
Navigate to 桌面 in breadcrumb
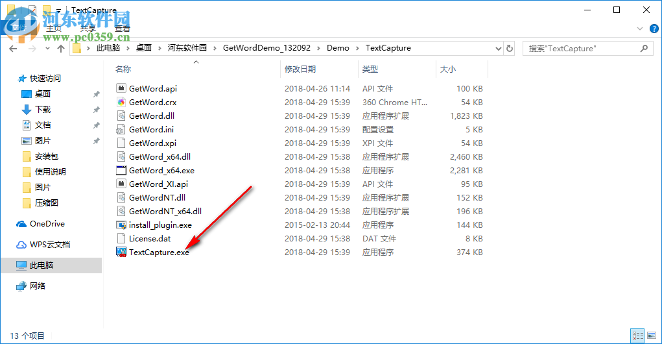(143, 48)
